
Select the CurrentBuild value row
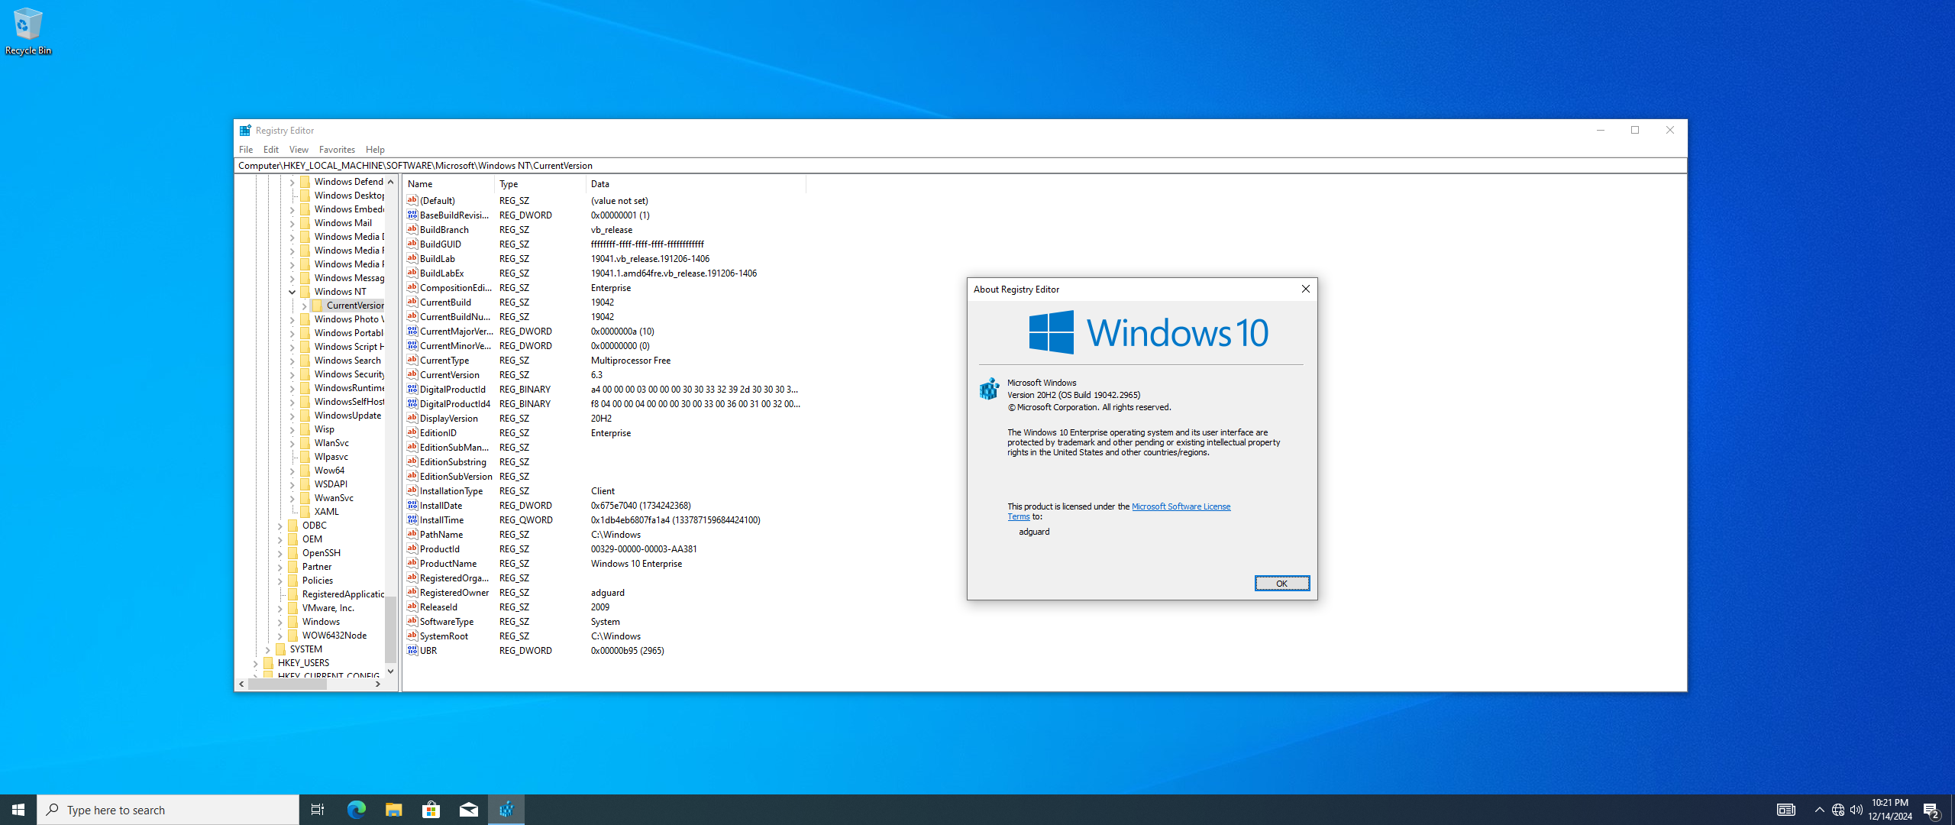pyautogui.click(x=605, y=302)
